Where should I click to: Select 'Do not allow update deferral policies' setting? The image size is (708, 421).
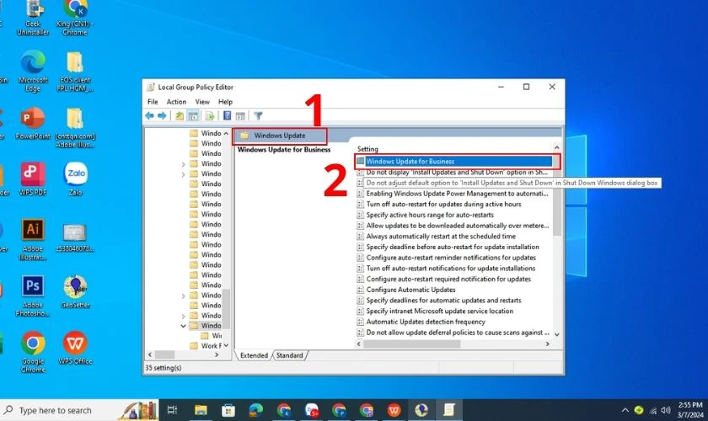(x=453, y=333)
